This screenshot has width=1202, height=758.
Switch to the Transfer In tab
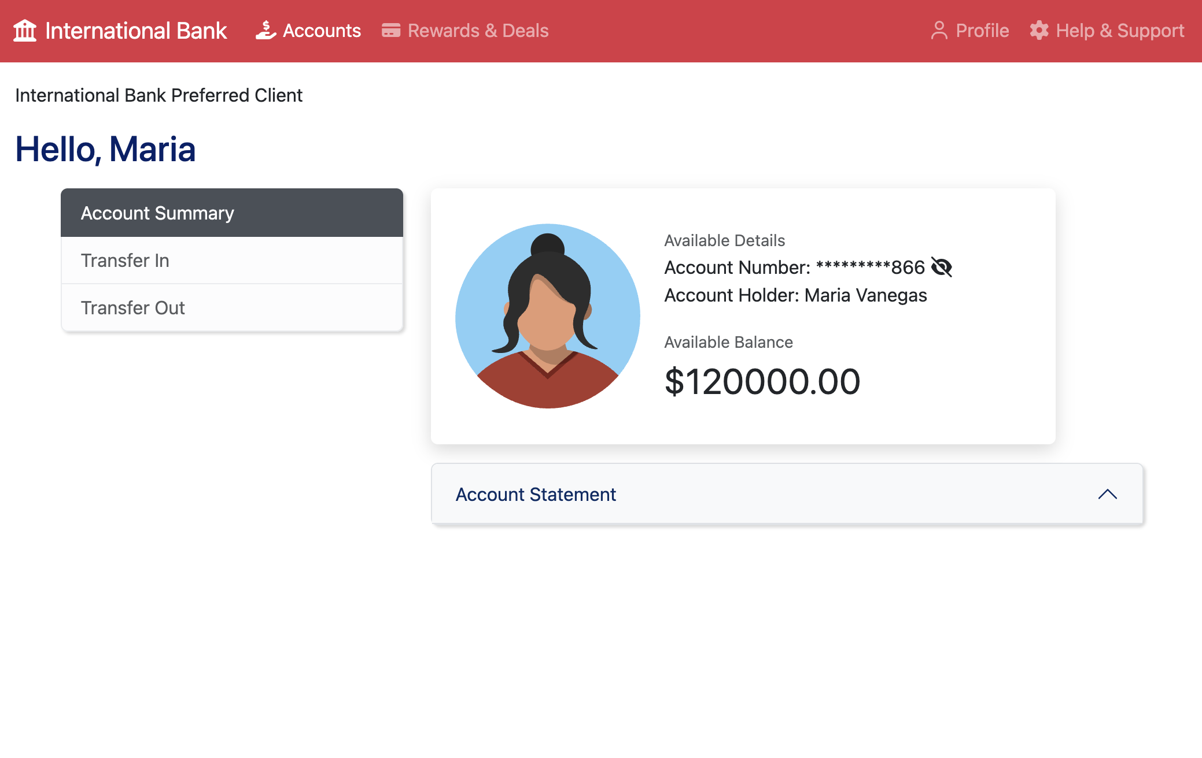[126, 260]
